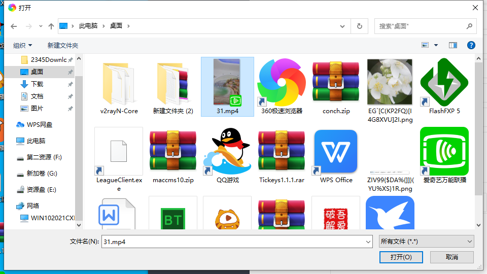
Task: Click 此电脑 in the address breadcrumb
Action: pos(88,26)
